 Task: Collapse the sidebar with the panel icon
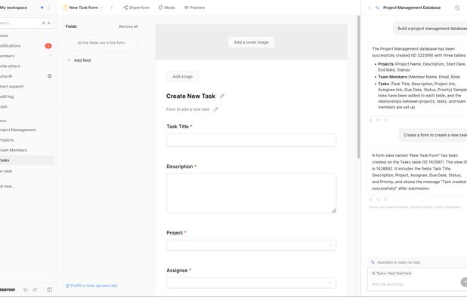pyautogui.click(x=49, y=289)
